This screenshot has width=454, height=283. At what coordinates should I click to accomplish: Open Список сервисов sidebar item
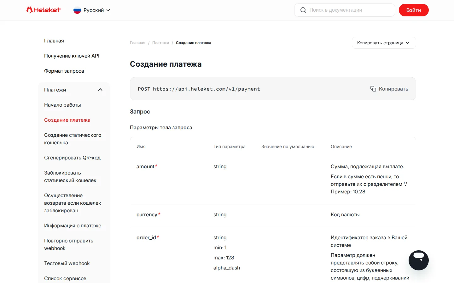point(65,278)
